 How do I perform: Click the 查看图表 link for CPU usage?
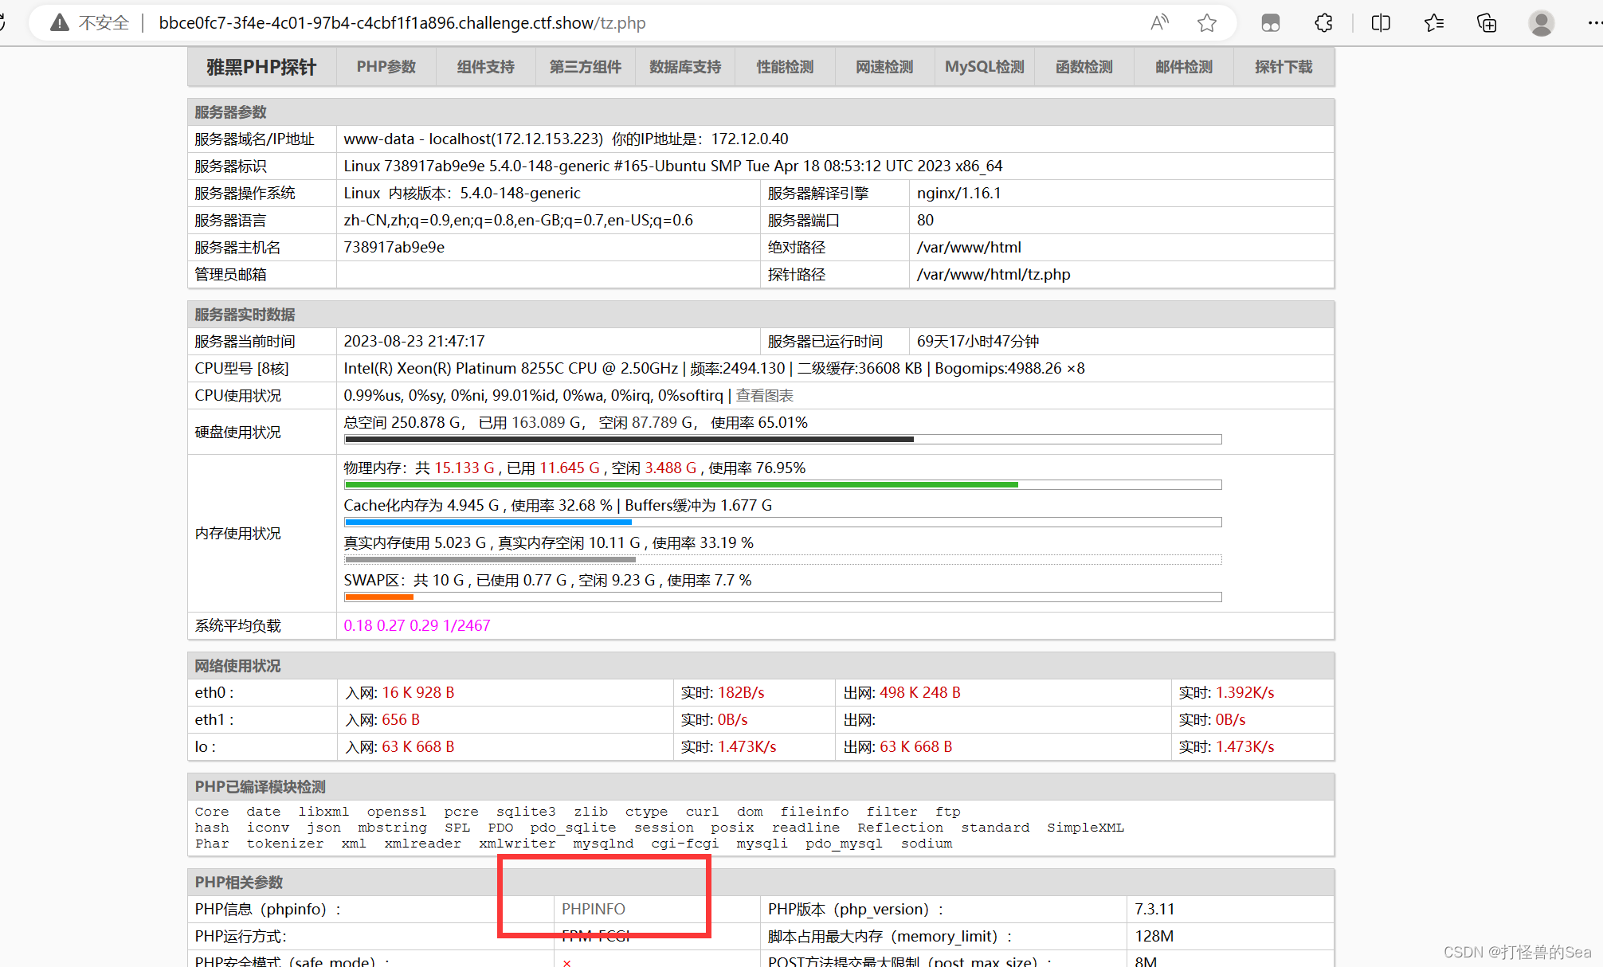[766, 395]
